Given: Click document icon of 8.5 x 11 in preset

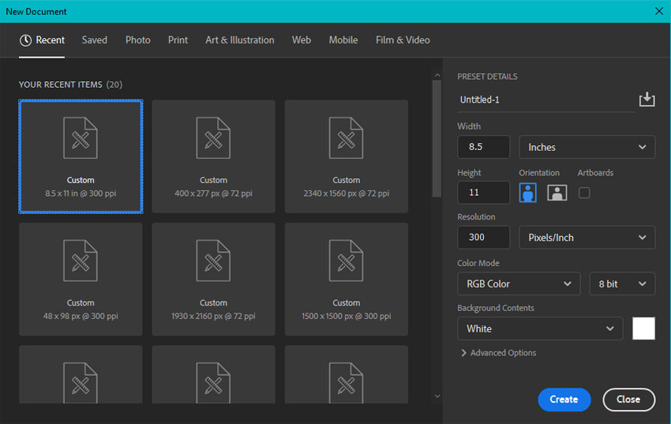Looking at the screenshot, I should pyautogui.click(x=81, y=137).
